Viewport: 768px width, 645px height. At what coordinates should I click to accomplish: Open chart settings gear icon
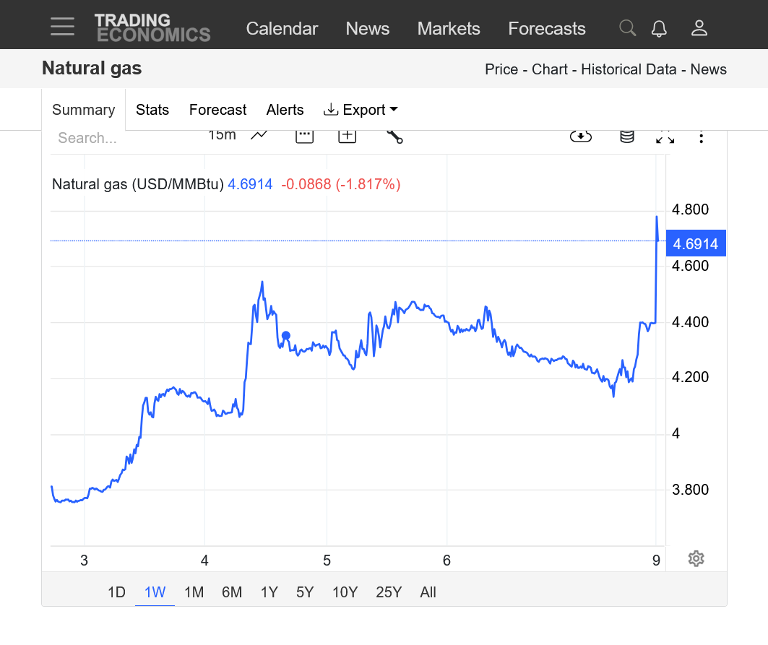696,558
